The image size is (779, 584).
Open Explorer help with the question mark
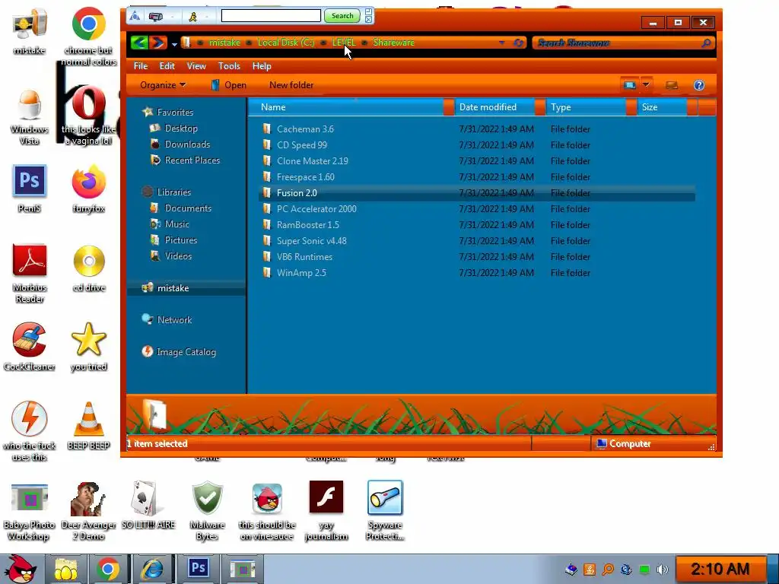(x=698, y=85)
